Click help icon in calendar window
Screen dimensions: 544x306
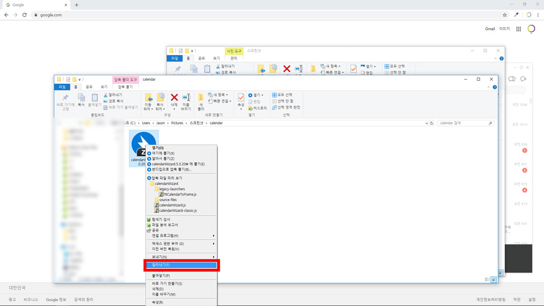tap(495, 87)
